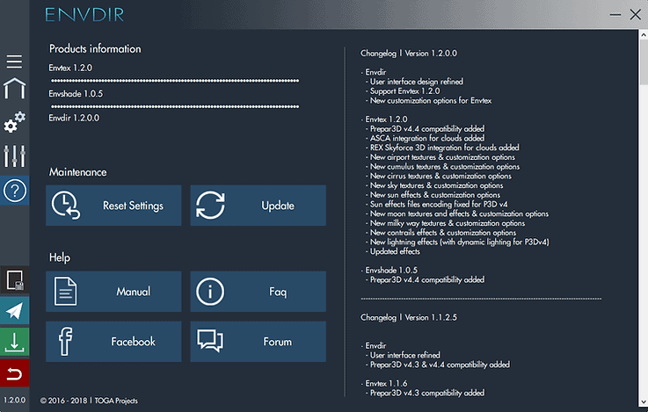Click the Update button
Screen dimensions: 648x412
point(258,206)
